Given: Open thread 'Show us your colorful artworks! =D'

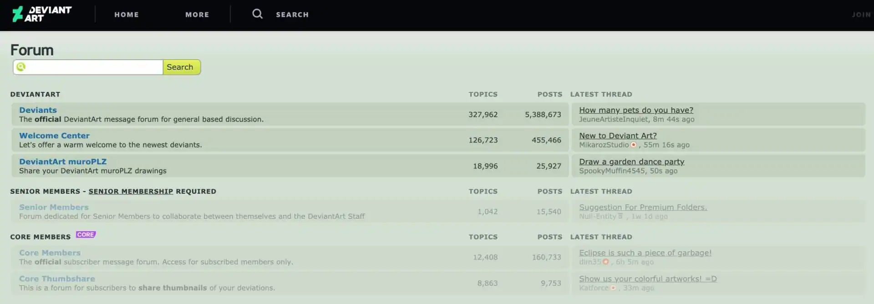Looking at the screenshot, I should point(648,279).
